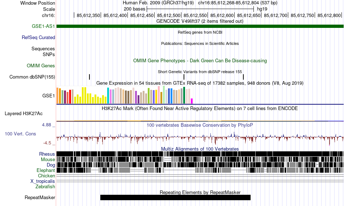Open the GSE1-AS1 track label
Image resolution: width=344 pixels, height=206 pixels.
[43, 26]
